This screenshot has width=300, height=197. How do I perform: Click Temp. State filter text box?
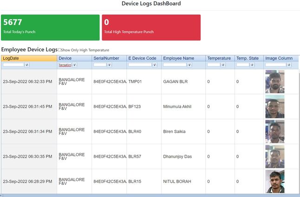click(243, 65)
